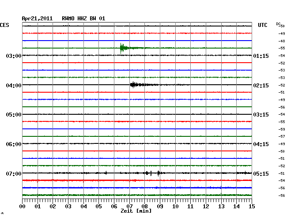Pick minute 09 on the time axis
Screen dimensions: 287x218
pyautogui.click(x=160, y=207)
